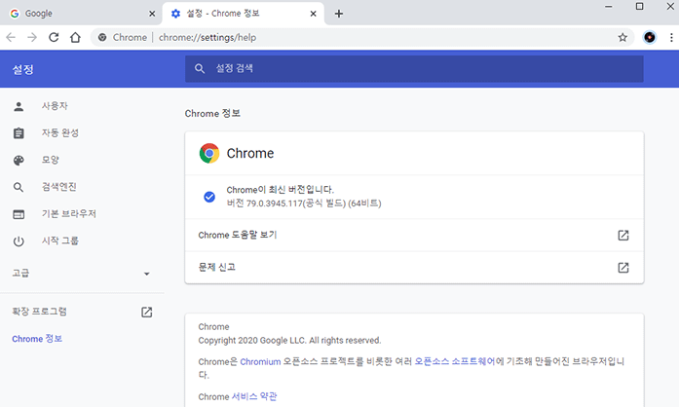The width and height of the screenshot is (679, 407).
Task: Open 검색엔진 settings
Action: coord(59,187)
